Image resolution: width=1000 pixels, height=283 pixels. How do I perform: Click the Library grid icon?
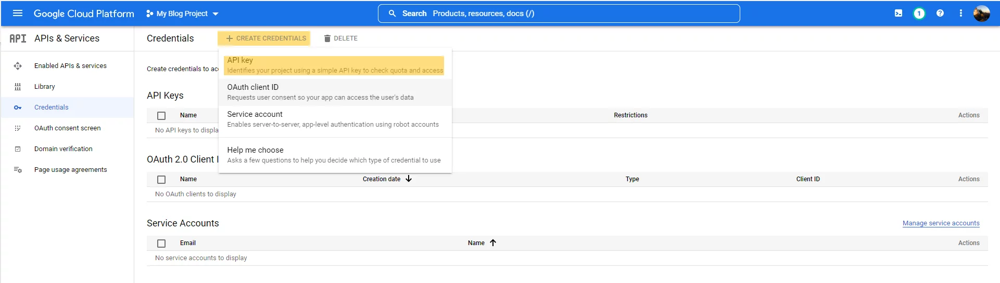pyautogui.click(x=18, y=87)
